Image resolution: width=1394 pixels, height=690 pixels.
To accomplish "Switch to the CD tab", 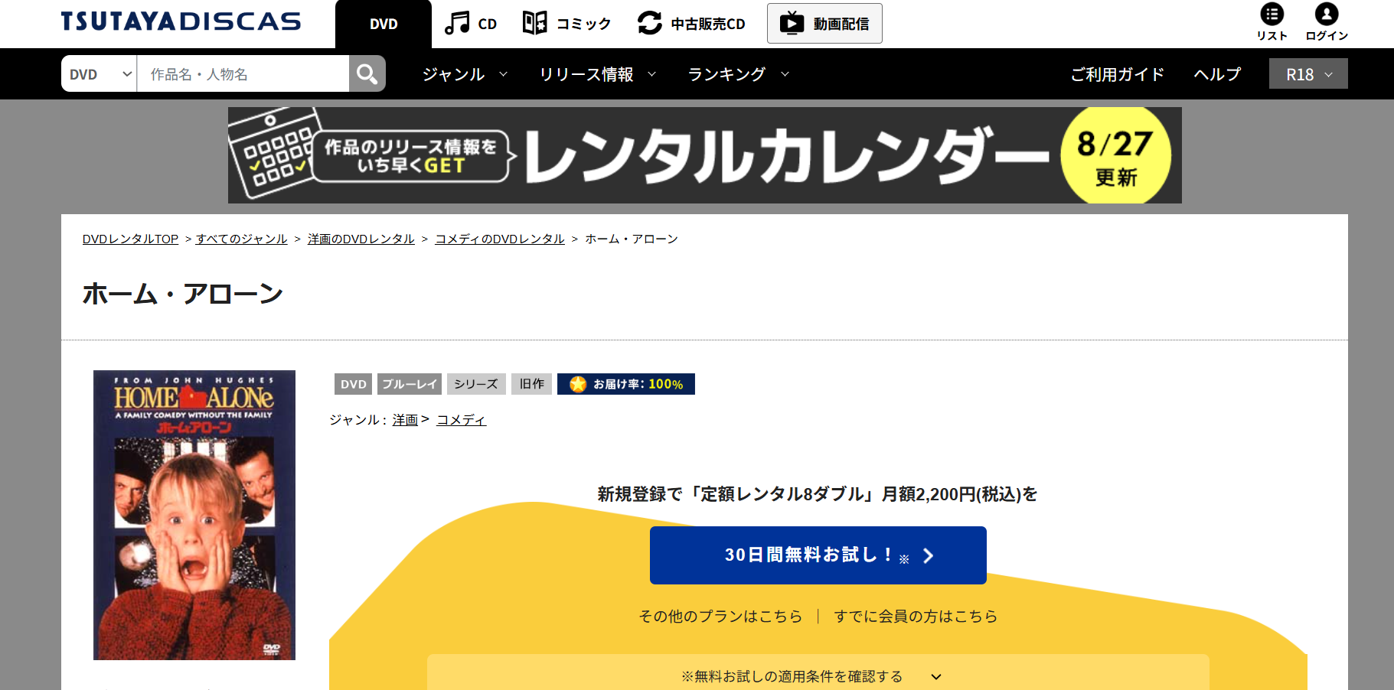I will coord(471,24).
